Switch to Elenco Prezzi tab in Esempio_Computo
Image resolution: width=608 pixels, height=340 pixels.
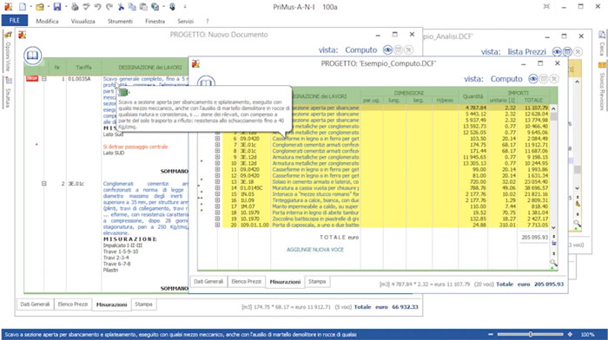tap(246, 282)
